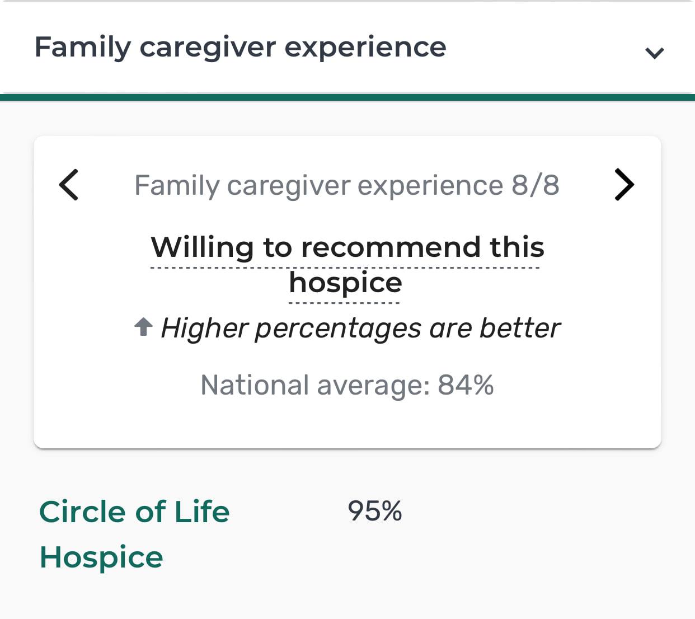Click the green divider bar under the header
Screen dimensions: 695x619
[347, 97]
